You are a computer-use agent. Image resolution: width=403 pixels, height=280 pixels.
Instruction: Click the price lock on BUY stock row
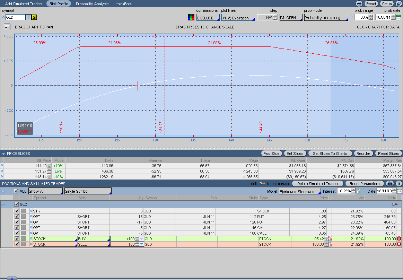click(331, 239)
